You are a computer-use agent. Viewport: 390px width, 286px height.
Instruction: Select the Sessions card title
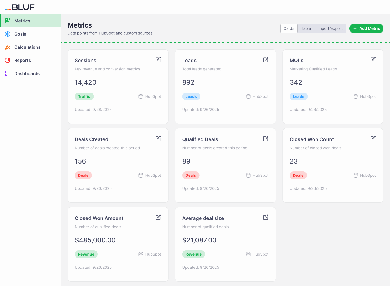click(85, 61)
